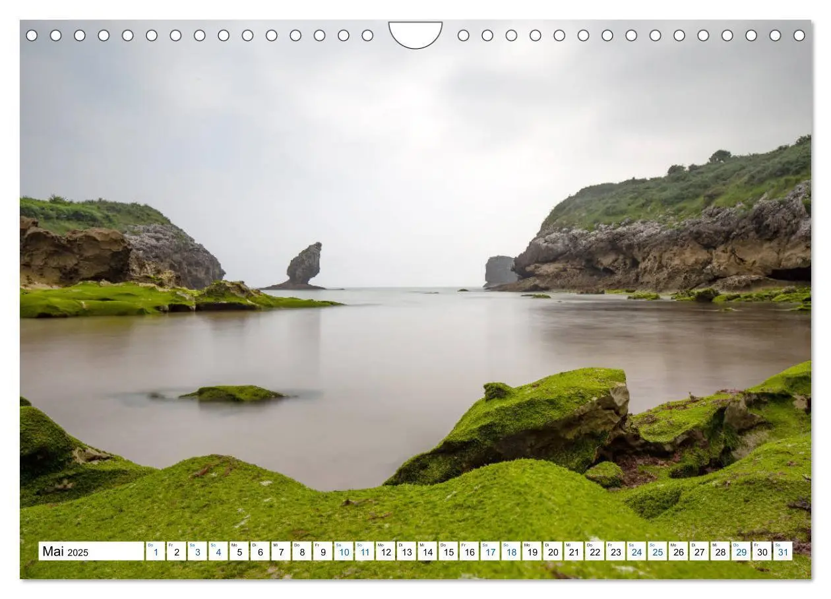
Task: Select the blue weekend date 18
Action: [x=511, y=552]
